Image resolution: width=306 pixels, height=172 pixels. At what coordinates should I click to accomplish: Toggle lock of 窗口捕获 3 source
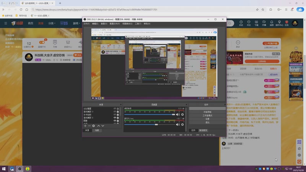click(118, 112)
